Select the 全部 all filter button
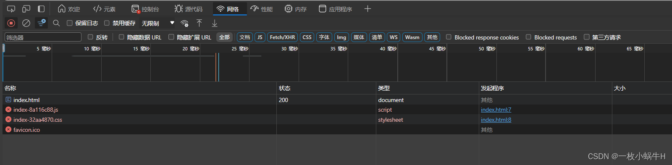 (x=224, y=37)
